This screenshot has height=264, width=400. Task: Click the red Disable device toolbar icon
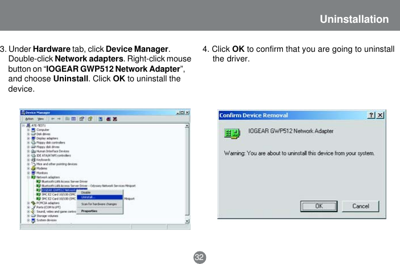click(109, 119)
